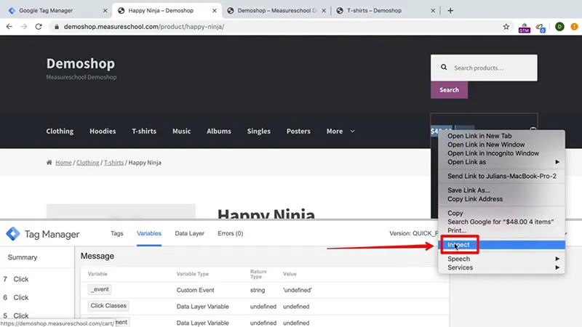Open the green D profile avatar
Image resolution: width=582 pixels, height=327 pixels.
point(559,27)
